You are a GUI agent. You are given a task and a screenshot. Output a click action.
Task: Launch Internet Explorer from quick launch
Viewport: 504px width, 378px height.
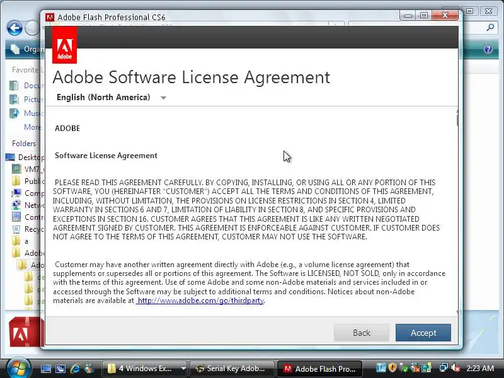(75, 369)
